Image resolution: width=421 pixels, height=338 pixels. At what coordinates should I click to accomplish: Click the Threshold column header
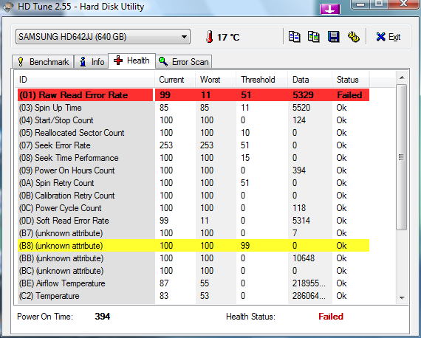coord(261,80)
